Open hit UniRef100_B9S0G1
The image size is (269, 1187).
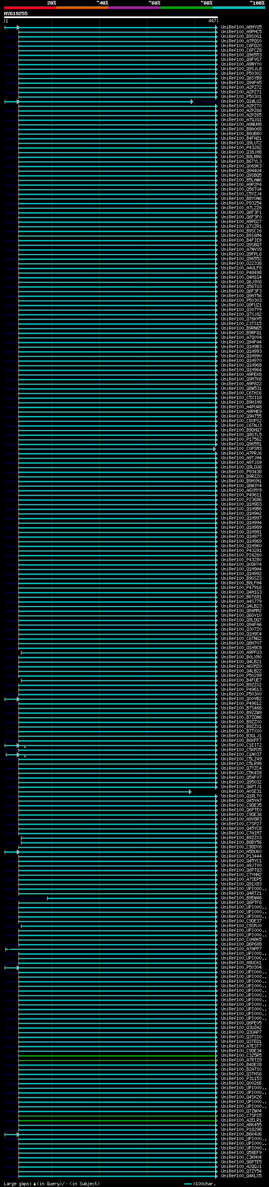241,37
